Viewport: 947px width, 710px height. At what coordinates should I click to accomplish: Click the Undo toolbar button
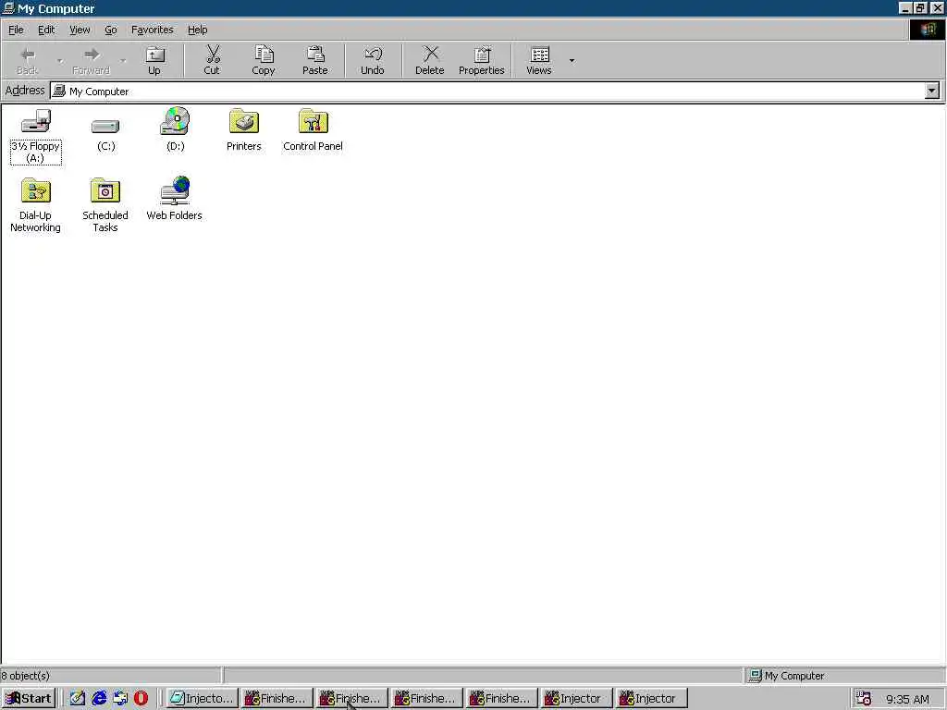[x=373, y=60]
